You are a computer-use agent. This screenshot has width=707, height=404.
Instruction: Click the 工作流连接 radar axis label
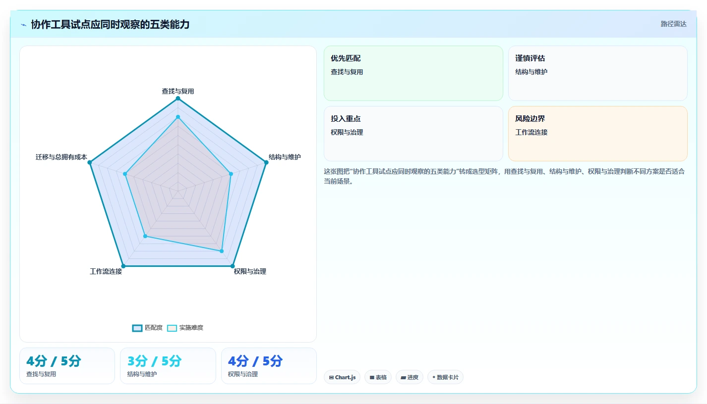106,271
